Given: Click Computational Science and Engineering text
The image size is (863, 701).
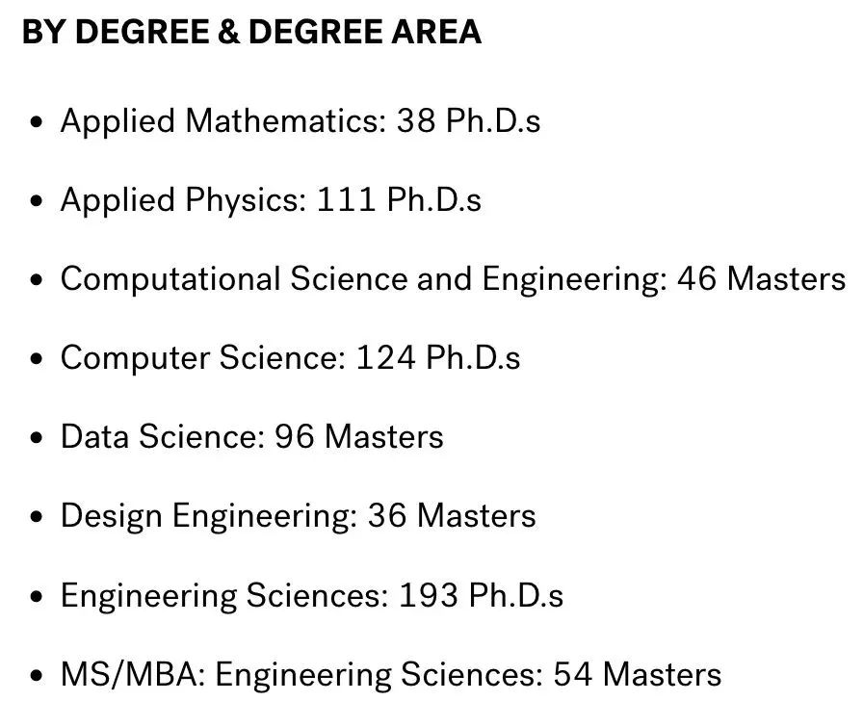Looking at the screenshot, I should 363,278.
